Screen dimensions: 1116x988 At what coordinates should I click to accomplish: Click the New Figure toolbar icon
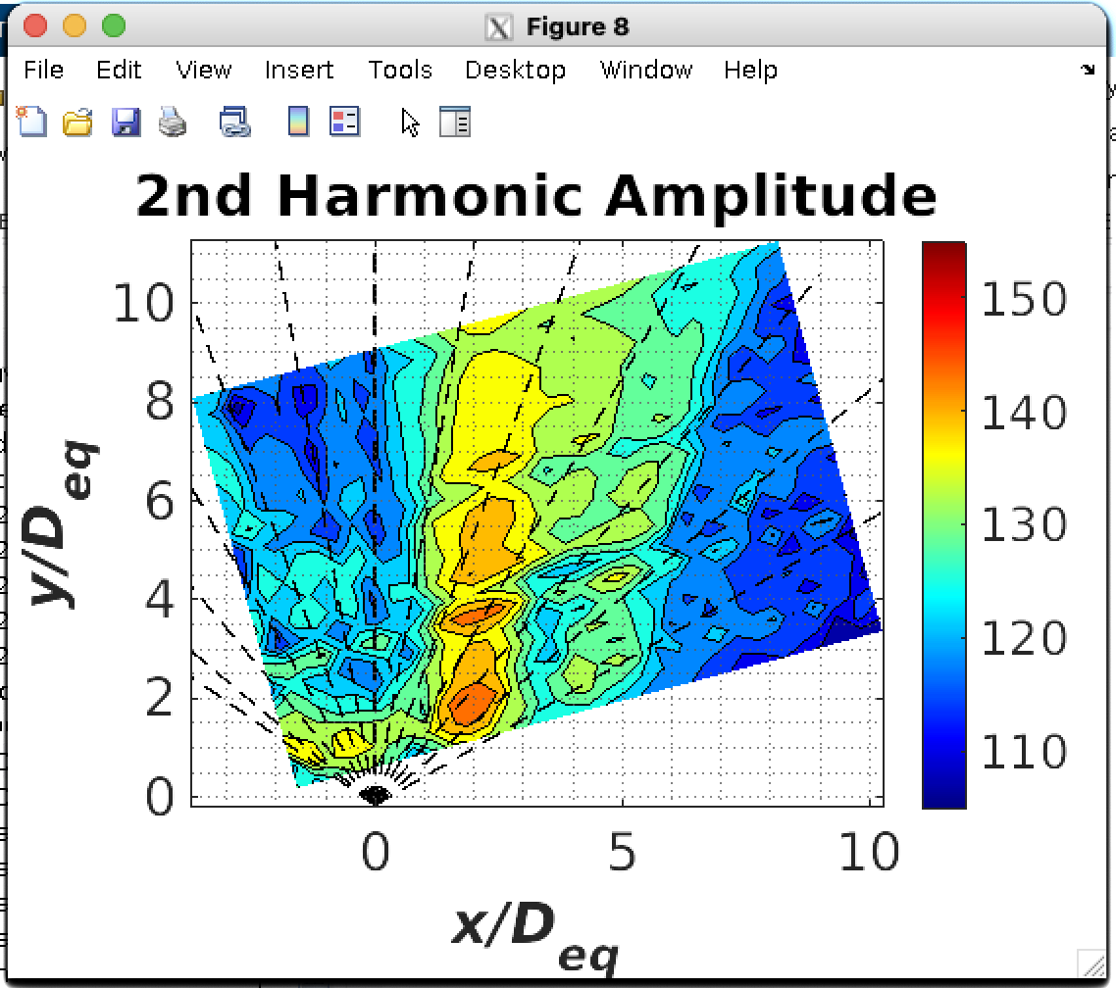click(x=31, y=122)
